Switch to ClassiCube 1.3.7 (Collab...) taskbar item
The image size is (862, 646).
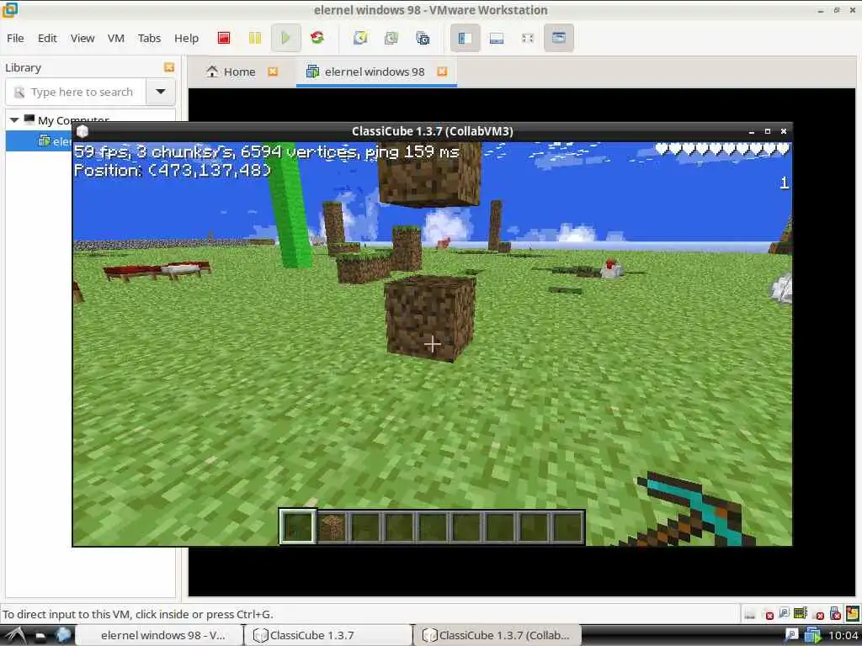pos(497,635)
